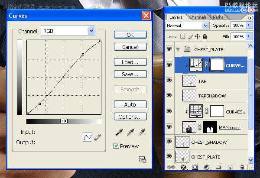Open the Normal blend mode dropdown

205,26
